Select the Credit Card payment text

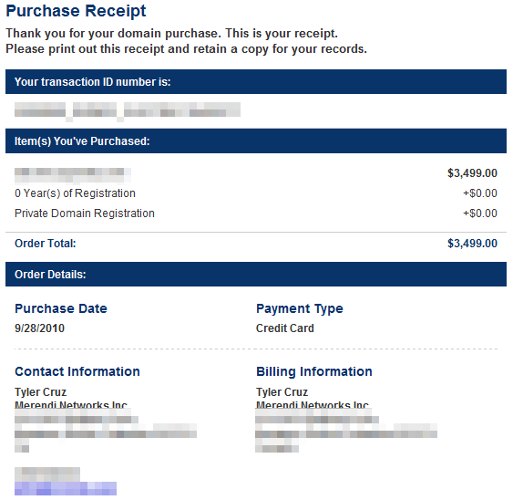point(284,328)
